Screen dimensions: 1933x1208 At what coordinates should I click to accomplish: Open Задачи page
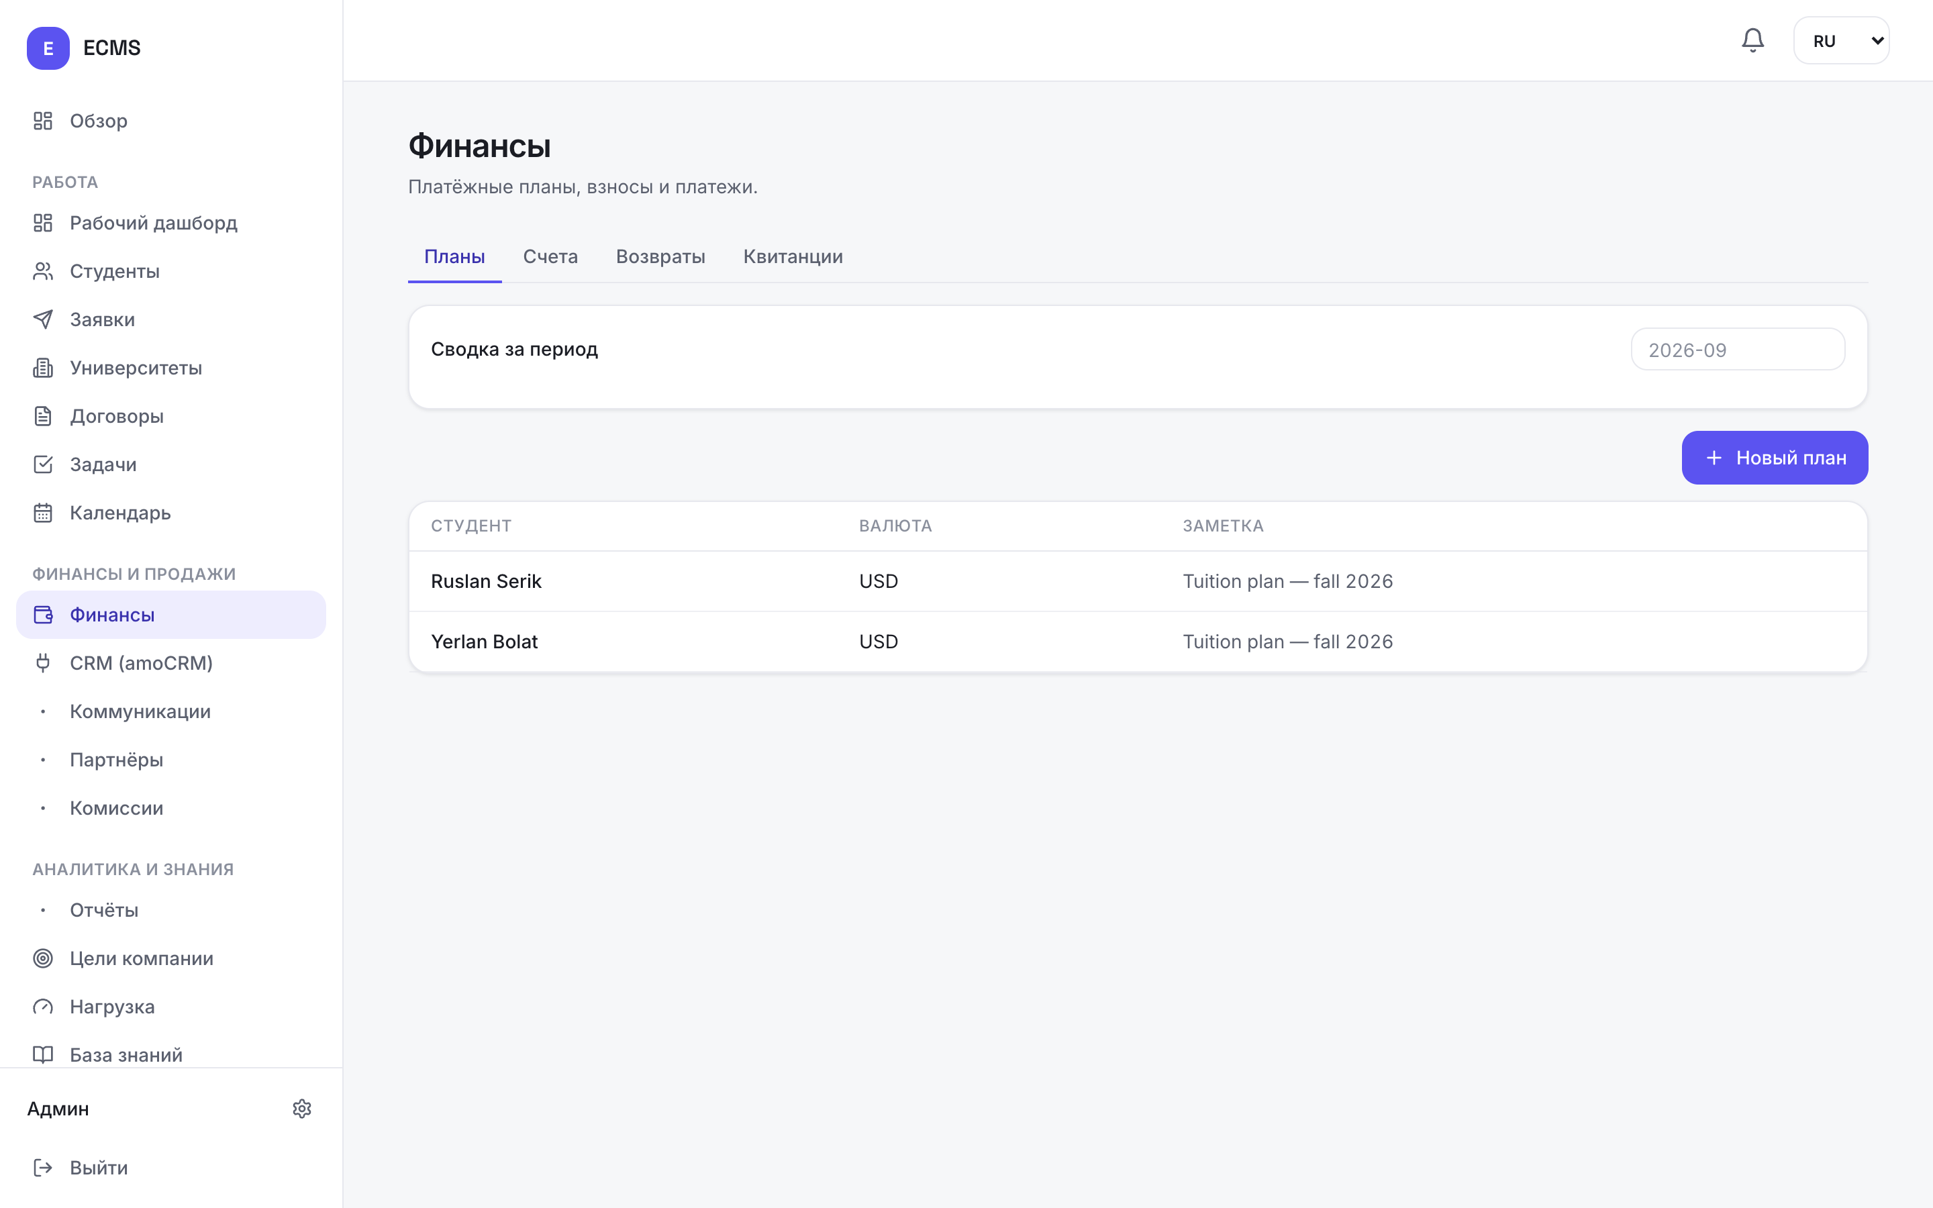171,465
